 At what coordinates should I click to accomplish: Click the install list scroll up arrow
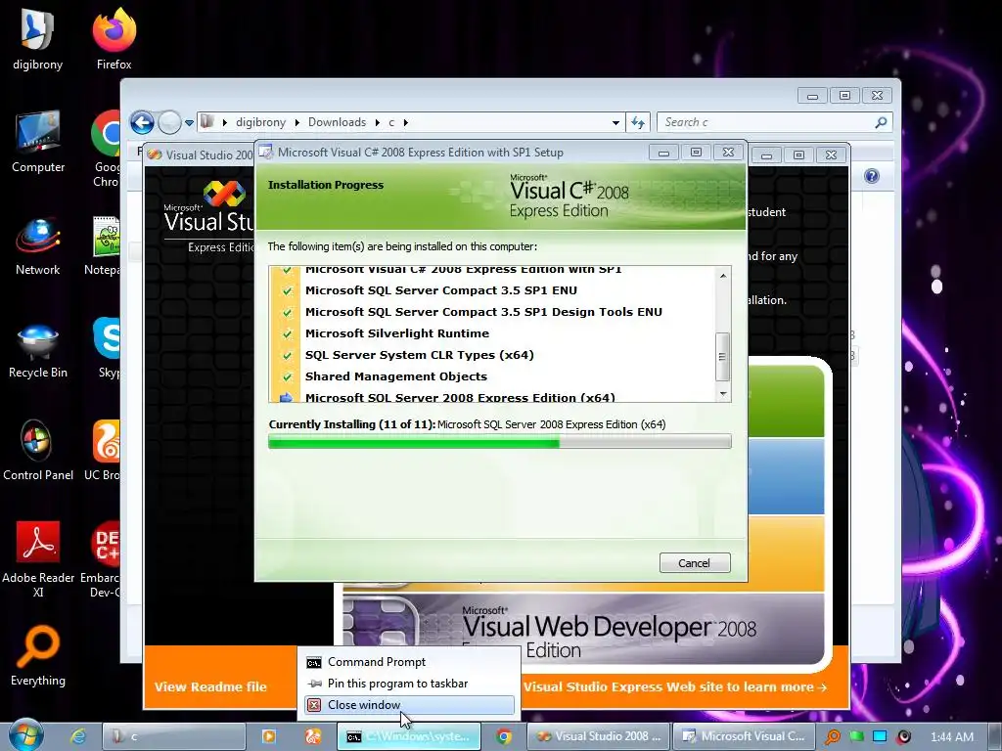point(723,275)
